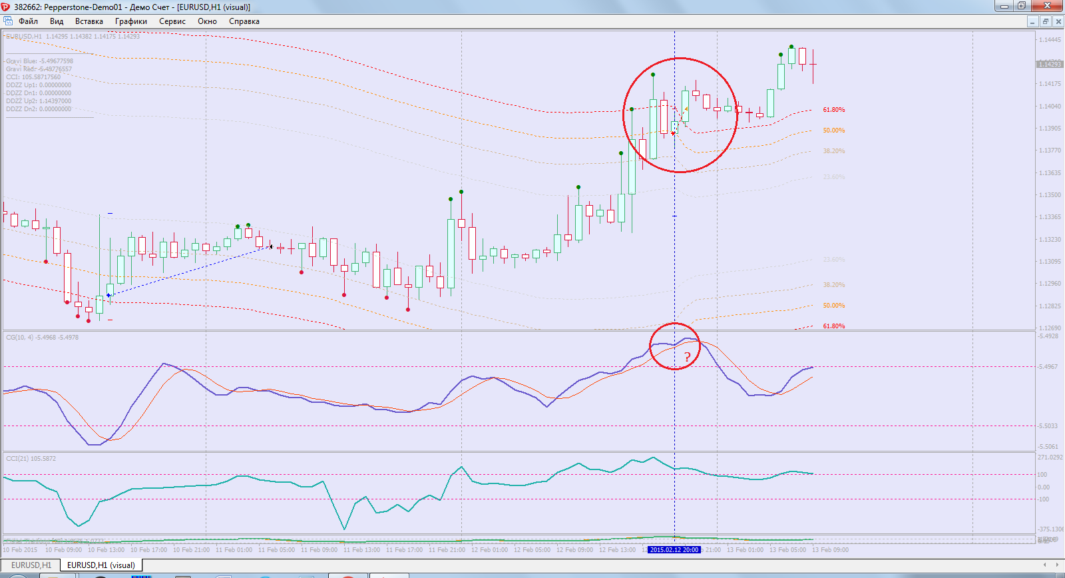The width and height of the screenshot is (1065, 578).
Task: Click the red 61.80% label near 1.12690
Action: click(834, 326)
